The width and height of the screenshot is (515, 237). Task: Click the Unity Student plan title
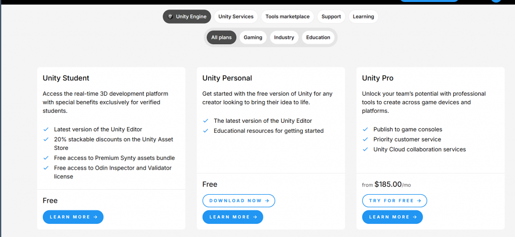click(66, 78)
